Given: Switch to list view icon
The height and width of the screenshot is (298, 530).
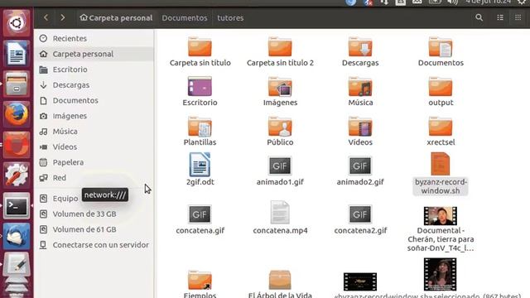Looking at the screenshot, I should point(500,17).
